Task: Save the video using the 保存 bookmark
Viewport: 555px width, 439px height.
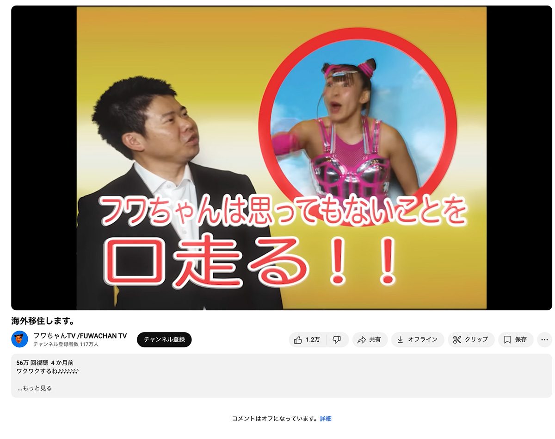Action: [515, 339]
